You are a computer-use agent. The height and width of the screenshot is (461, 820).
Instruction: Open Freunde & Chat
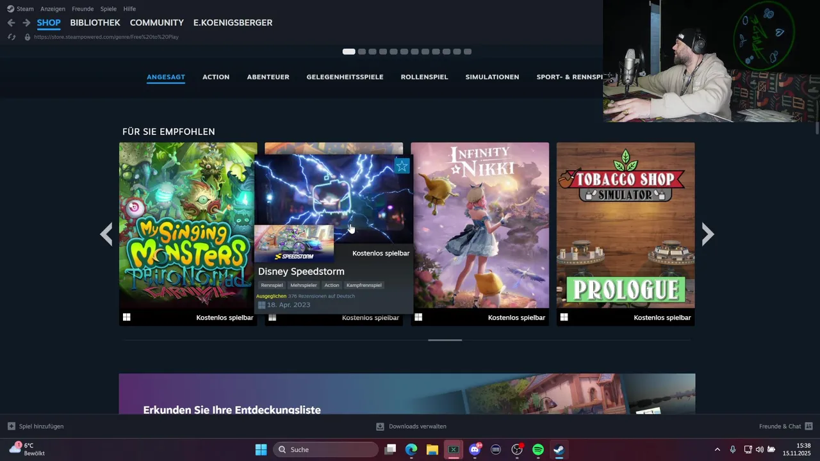[785, 426]
